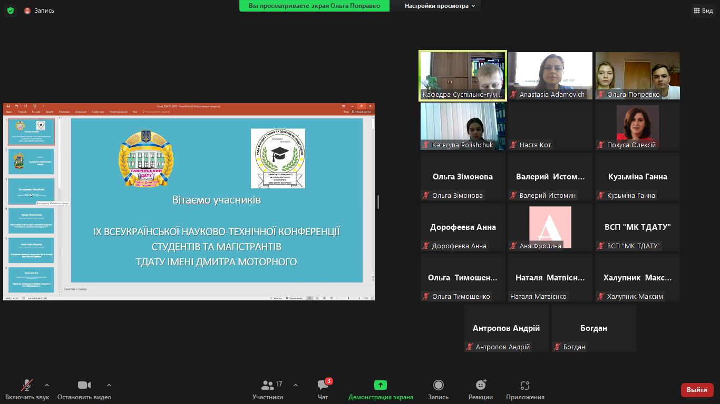Open the Участники participants panel
The image size is (720, 404).
pyautogui.click(x=268, y=390)
